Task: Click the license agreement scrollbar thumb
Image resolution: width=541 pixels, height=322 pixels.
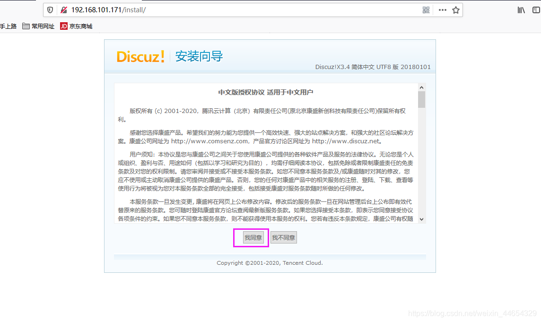Action: pyautogui.click(x=421, y=99)
